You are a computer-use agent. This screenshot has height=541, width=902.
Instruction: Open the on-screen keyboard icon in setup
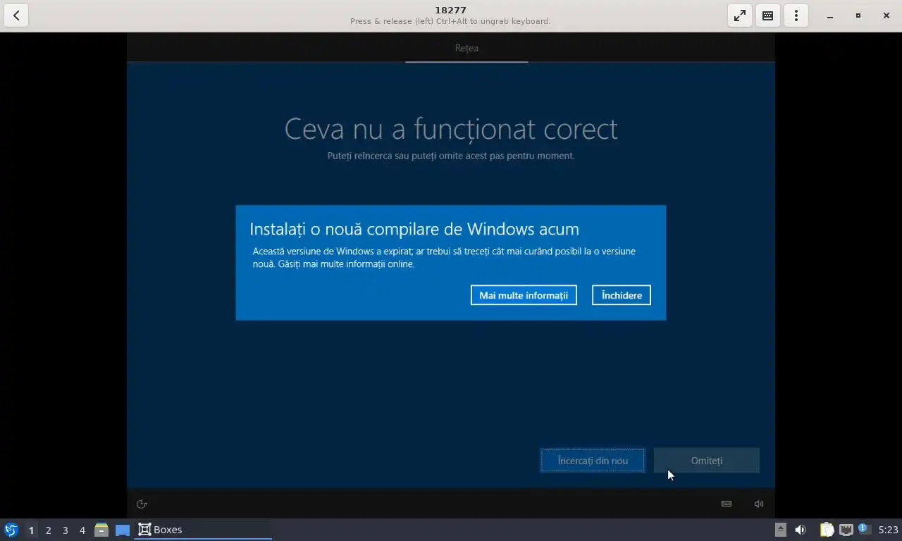point(727,504)
